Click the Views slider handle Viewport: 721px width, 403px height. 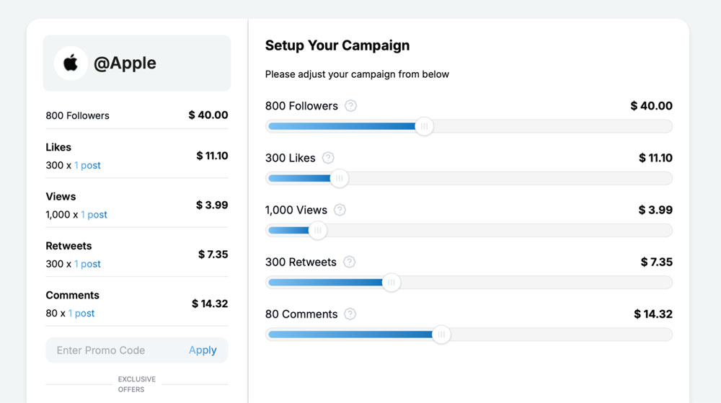click(317, 231)
